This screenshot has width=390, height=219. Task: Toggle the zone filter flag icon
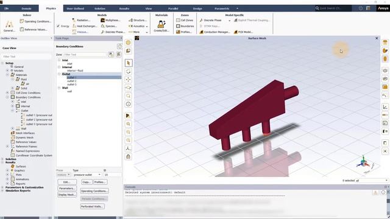(x=119, y=54)
